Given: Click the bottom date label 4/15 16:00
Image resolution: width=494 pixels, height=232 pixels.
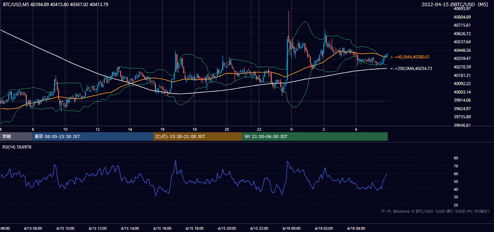Looking at the screenshot, I should (162, 229).
